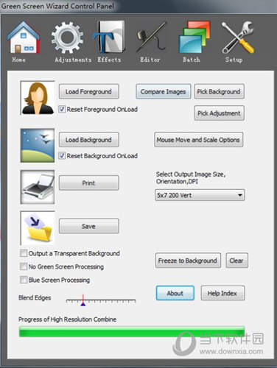Viewport: 277px width, 368px height.
Task: Click the Pick Background button
Action: click(219, 91)
